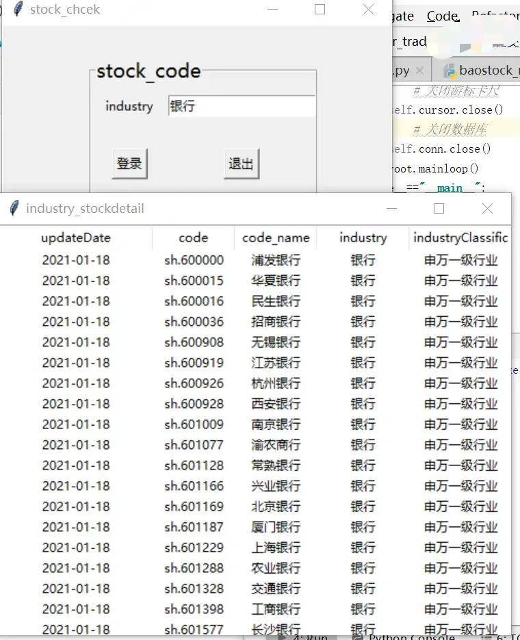Click the code column header
The image size is (520, 640).
point(194,238)
